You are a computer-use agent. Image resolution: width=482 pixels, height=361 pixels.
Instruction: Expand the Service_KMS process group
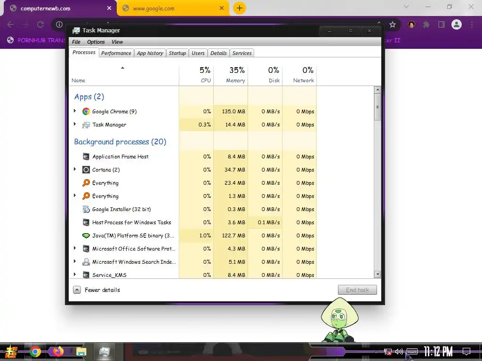(x=75, y=275)
